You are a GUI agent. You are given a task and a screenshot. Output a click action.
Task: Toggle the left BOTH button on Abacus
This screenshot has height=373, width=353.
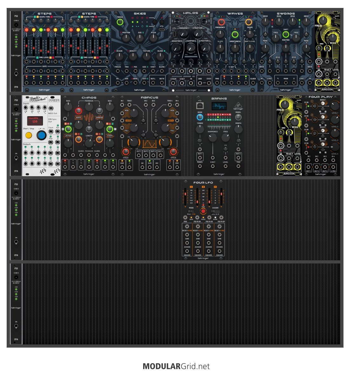[129, 121]
